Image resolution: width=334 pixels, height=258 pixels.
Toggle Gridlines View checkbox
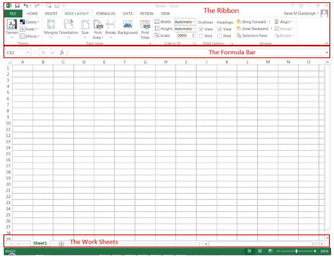201,29
